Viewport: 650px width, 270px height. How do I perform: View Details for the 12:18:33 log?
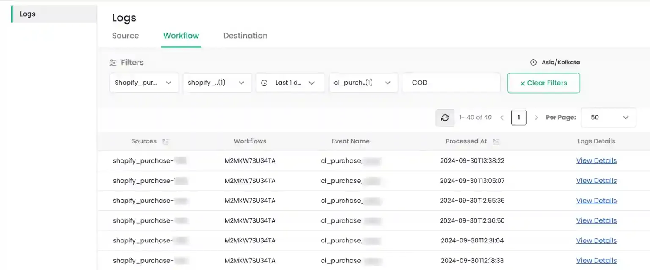[x=596, y=261]
